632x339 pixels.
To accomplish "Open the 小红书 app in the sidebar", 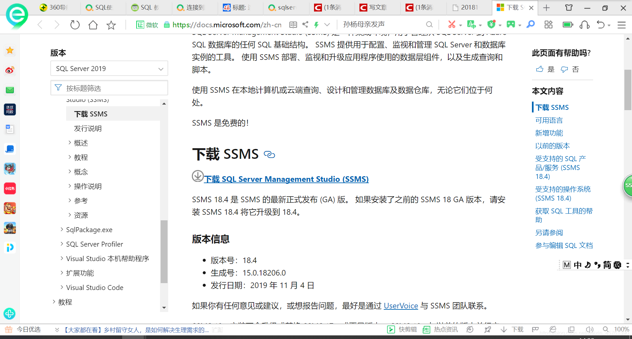I will 10,188.
